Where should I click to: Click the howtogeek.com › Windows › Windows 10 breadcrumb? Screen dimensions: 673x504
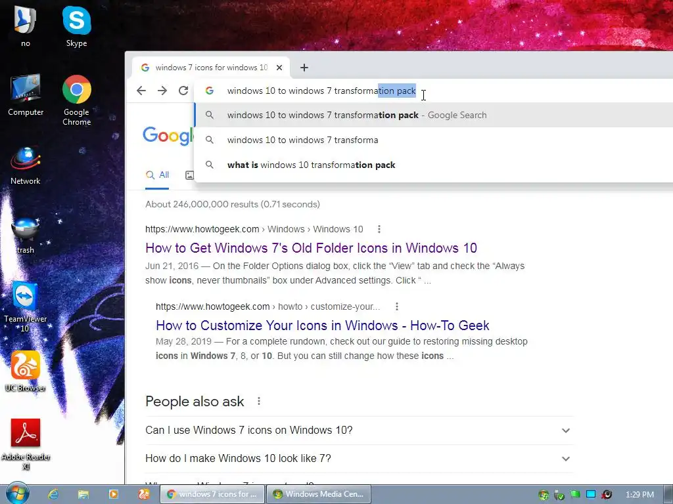(254, 229)
